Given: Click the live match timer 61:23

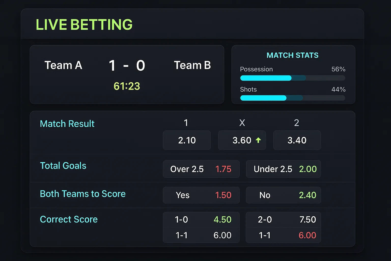Looking at the screenshot, I should click(x=127, y=86).
